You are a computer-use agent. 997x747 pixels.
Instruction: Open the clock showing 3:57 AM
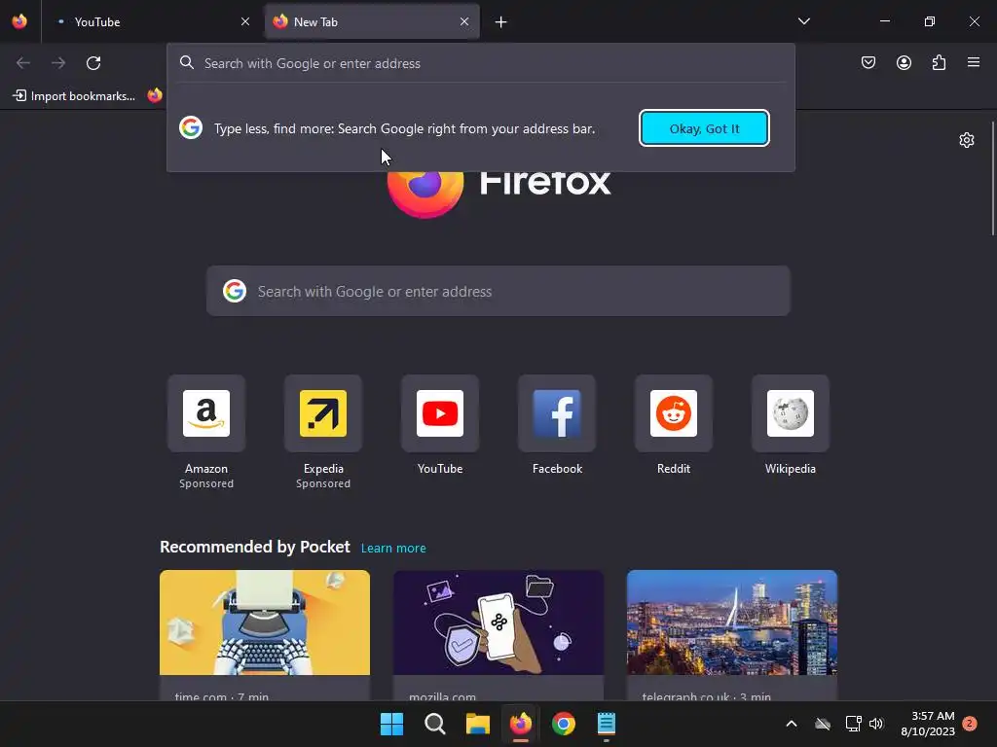pos(928,724)
